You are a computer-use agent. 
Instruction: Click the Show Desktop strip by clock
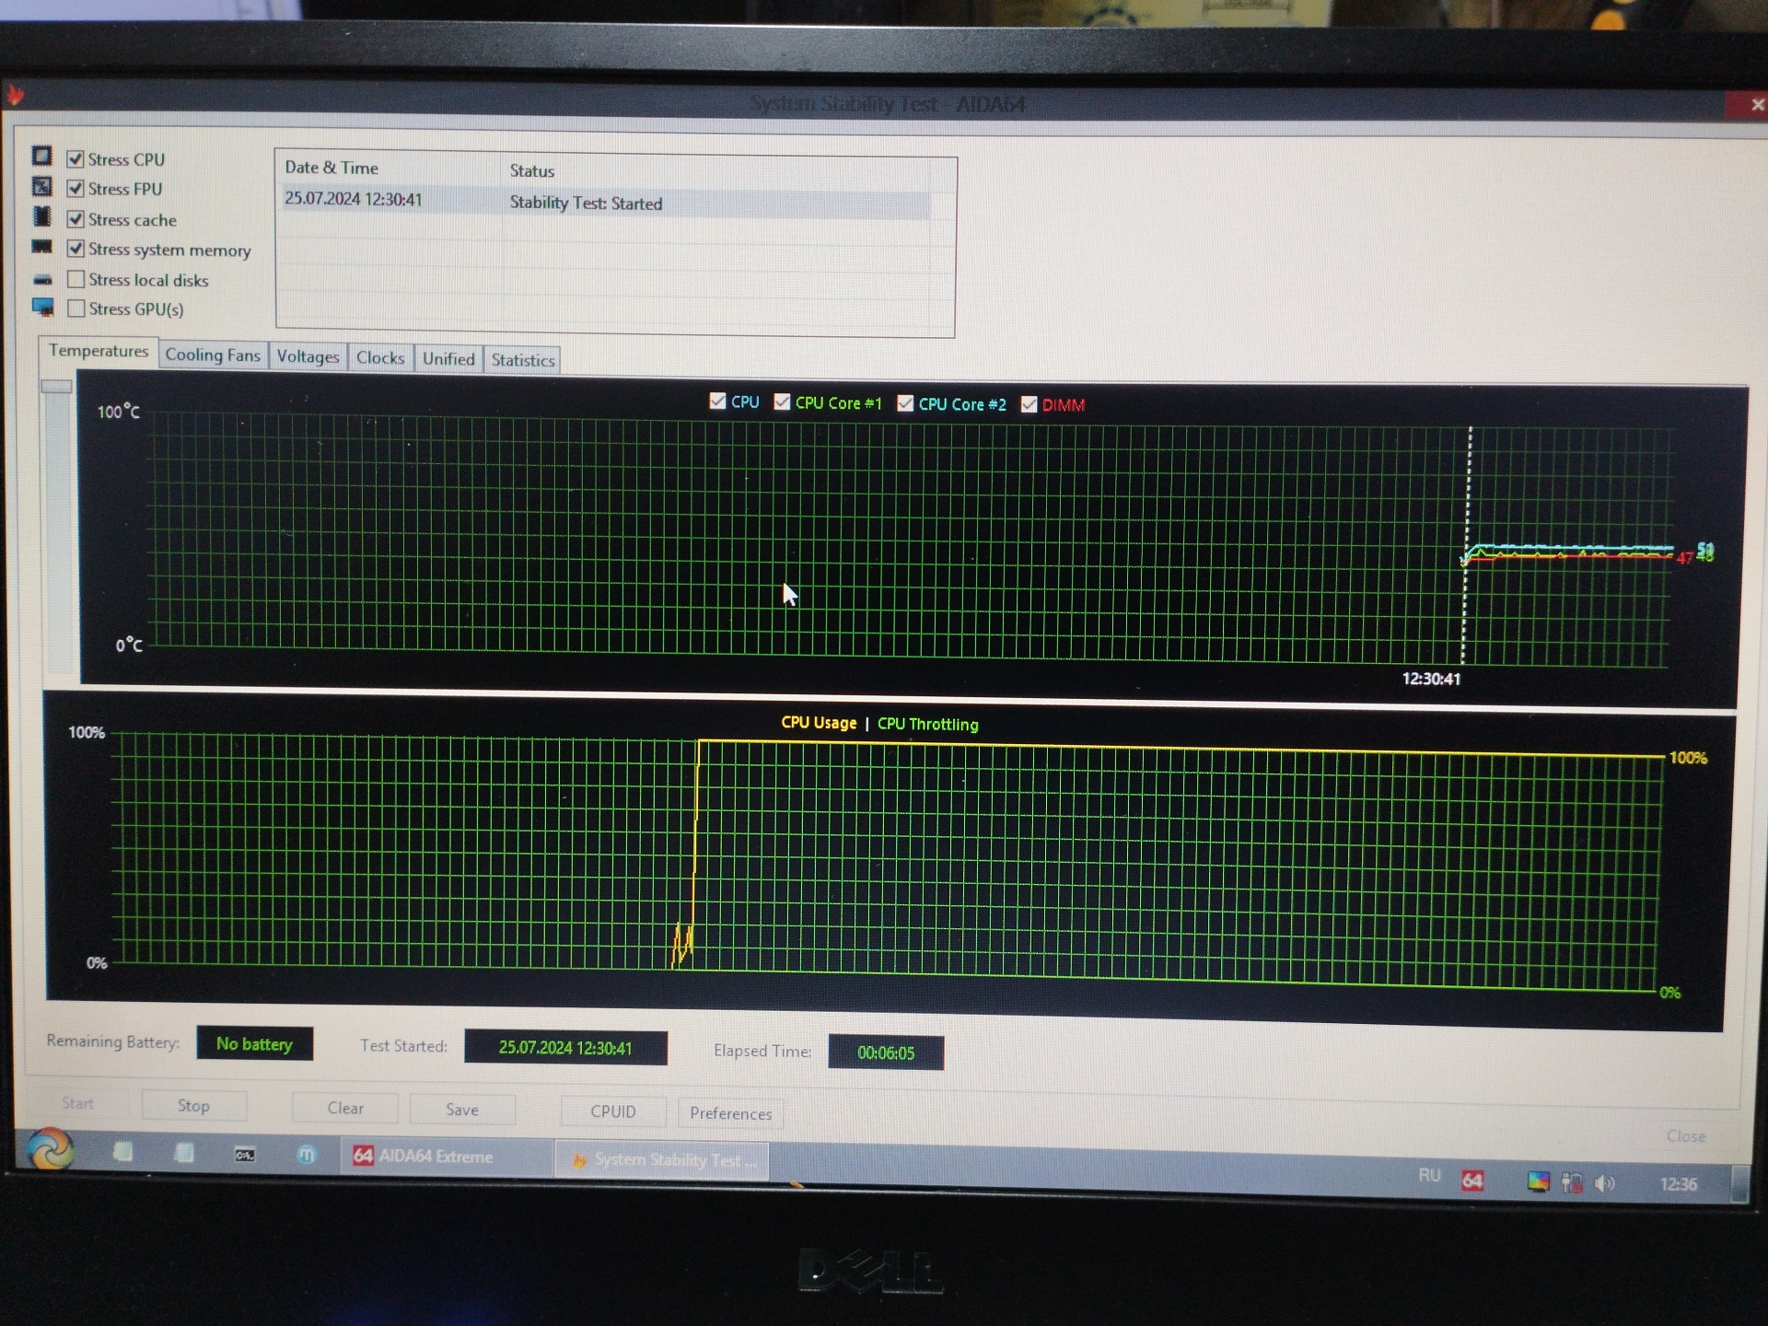click(x=1739, y=1184)
